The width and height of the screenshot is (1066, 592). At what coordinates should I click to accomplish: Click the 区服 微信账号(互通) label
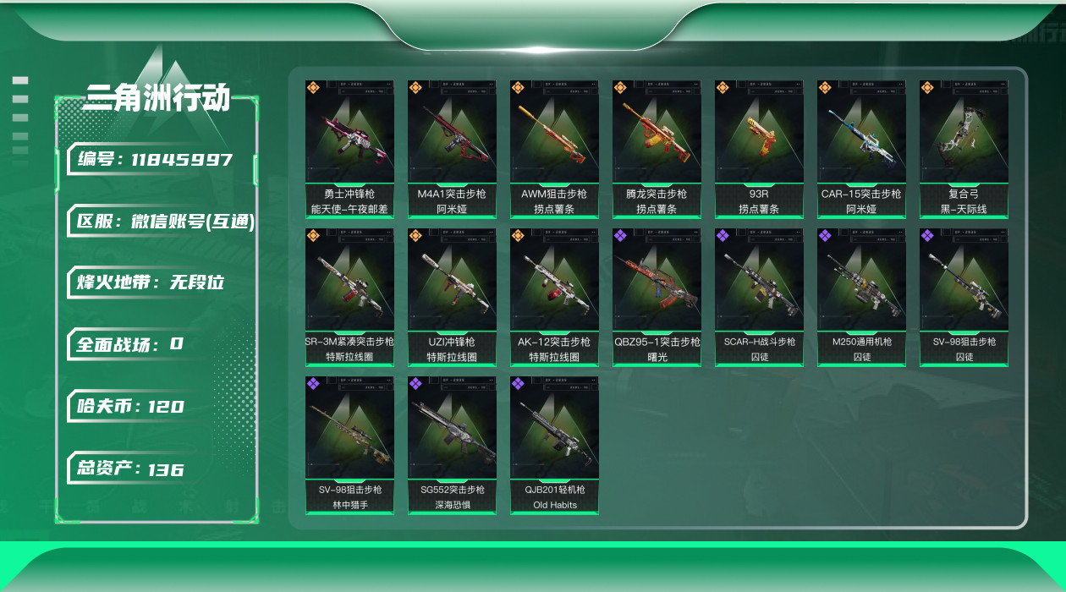tap(161, 222)
